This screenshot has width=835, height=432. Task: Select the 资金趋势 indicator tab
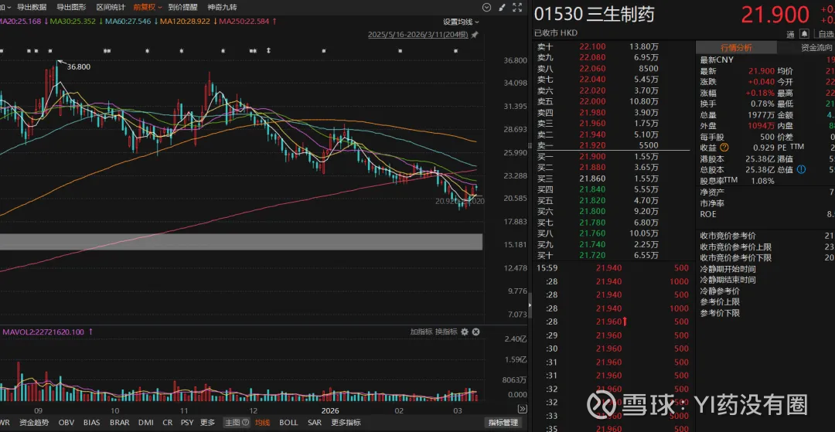pos(34,423)
